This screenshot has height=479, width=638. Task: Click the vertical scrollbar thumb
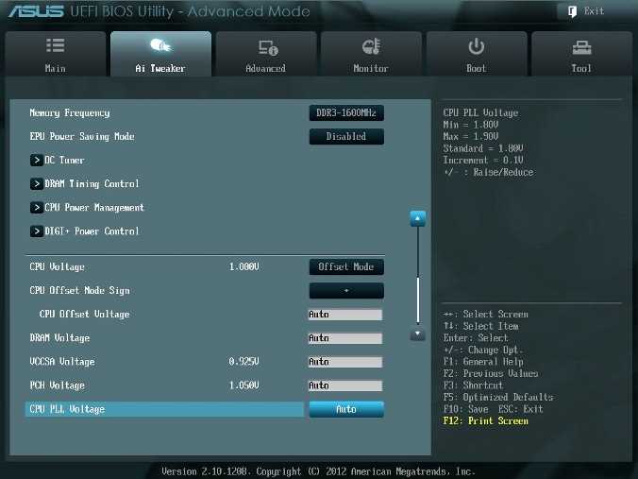point(418,299)
